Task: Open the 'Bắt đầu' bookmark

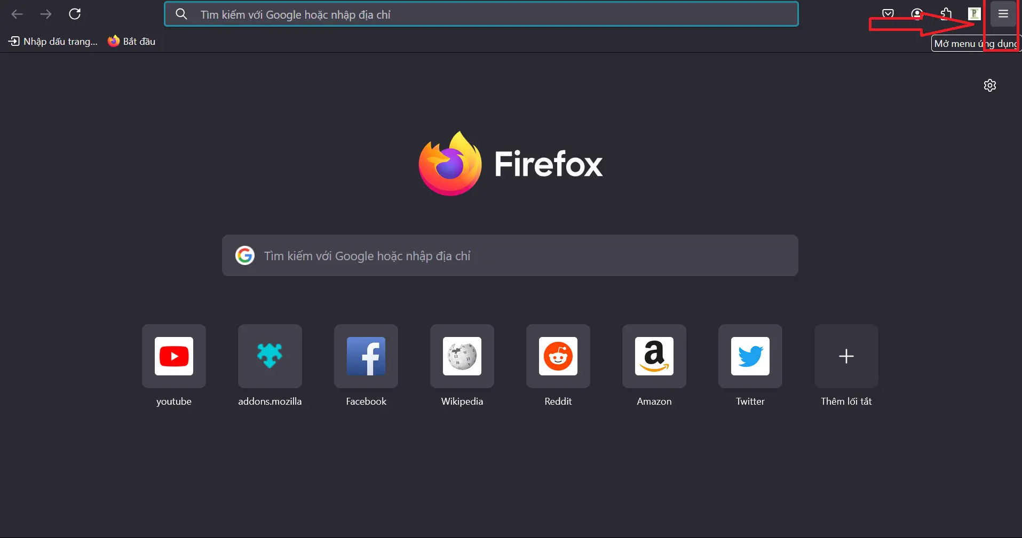Action: tap(132, 41)
